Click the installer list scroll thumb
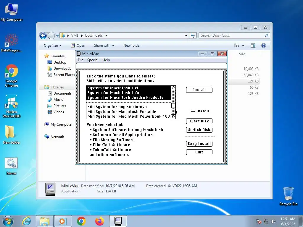This screenshot has height=227, width=303. click(173, 106)
